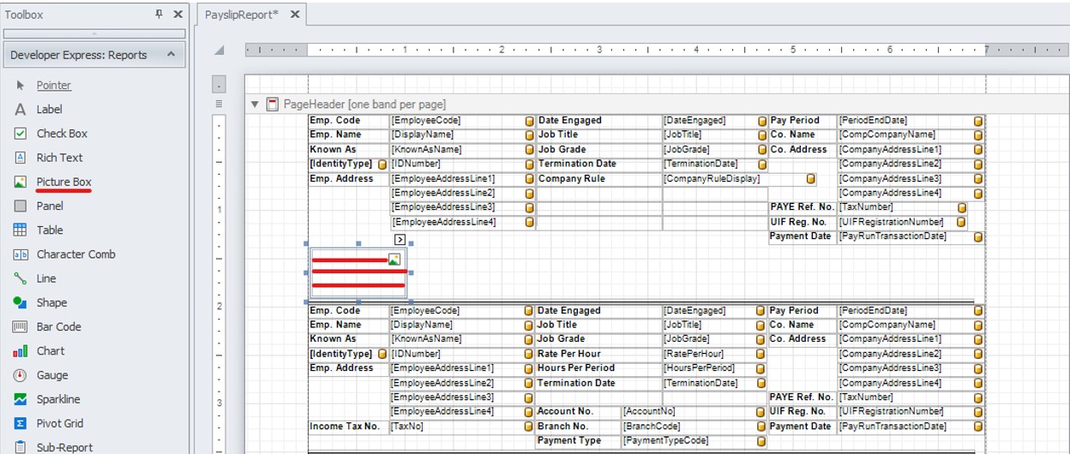Open the picture box smart tag arrow

pos(400,240)
